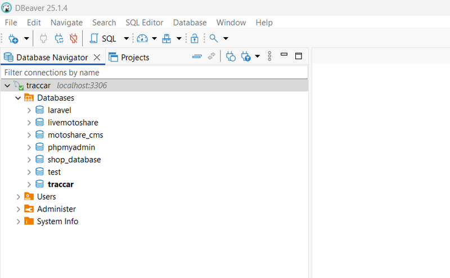Open a new SQL script button

click(x=103, y=38)
